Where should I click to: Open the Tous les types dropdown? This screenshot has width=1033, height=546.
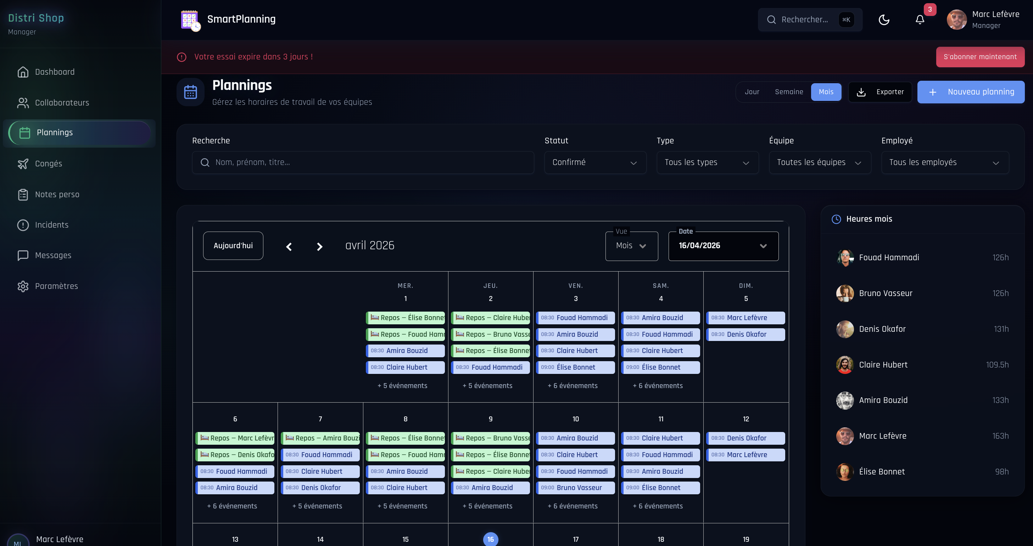click(707, 163)
